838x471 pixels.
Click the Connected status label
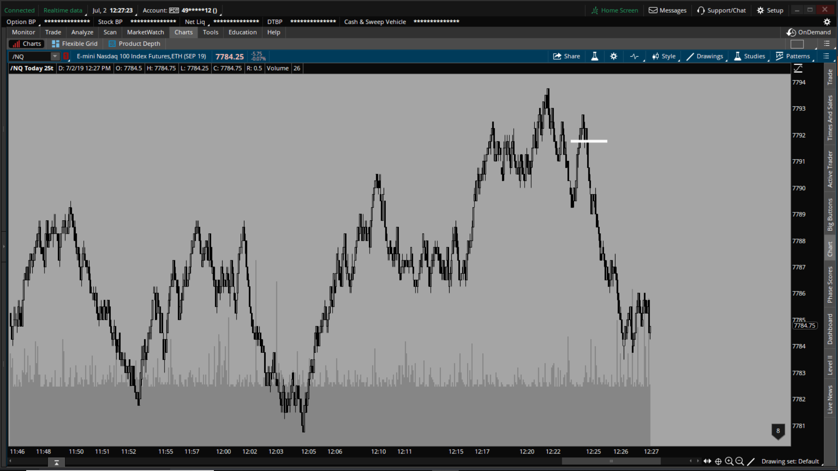coord(20,10)
